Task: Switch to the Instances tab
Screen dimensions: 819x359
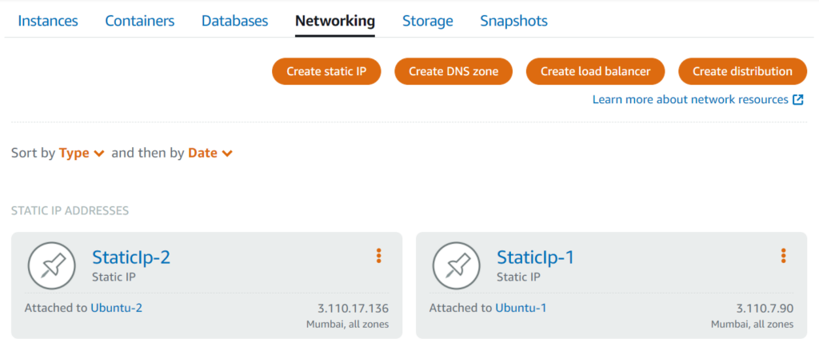Action: [x=48, y=21]
